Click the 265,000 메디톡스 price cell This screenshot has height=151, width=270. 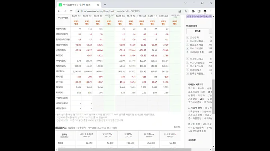click(151, 143)
